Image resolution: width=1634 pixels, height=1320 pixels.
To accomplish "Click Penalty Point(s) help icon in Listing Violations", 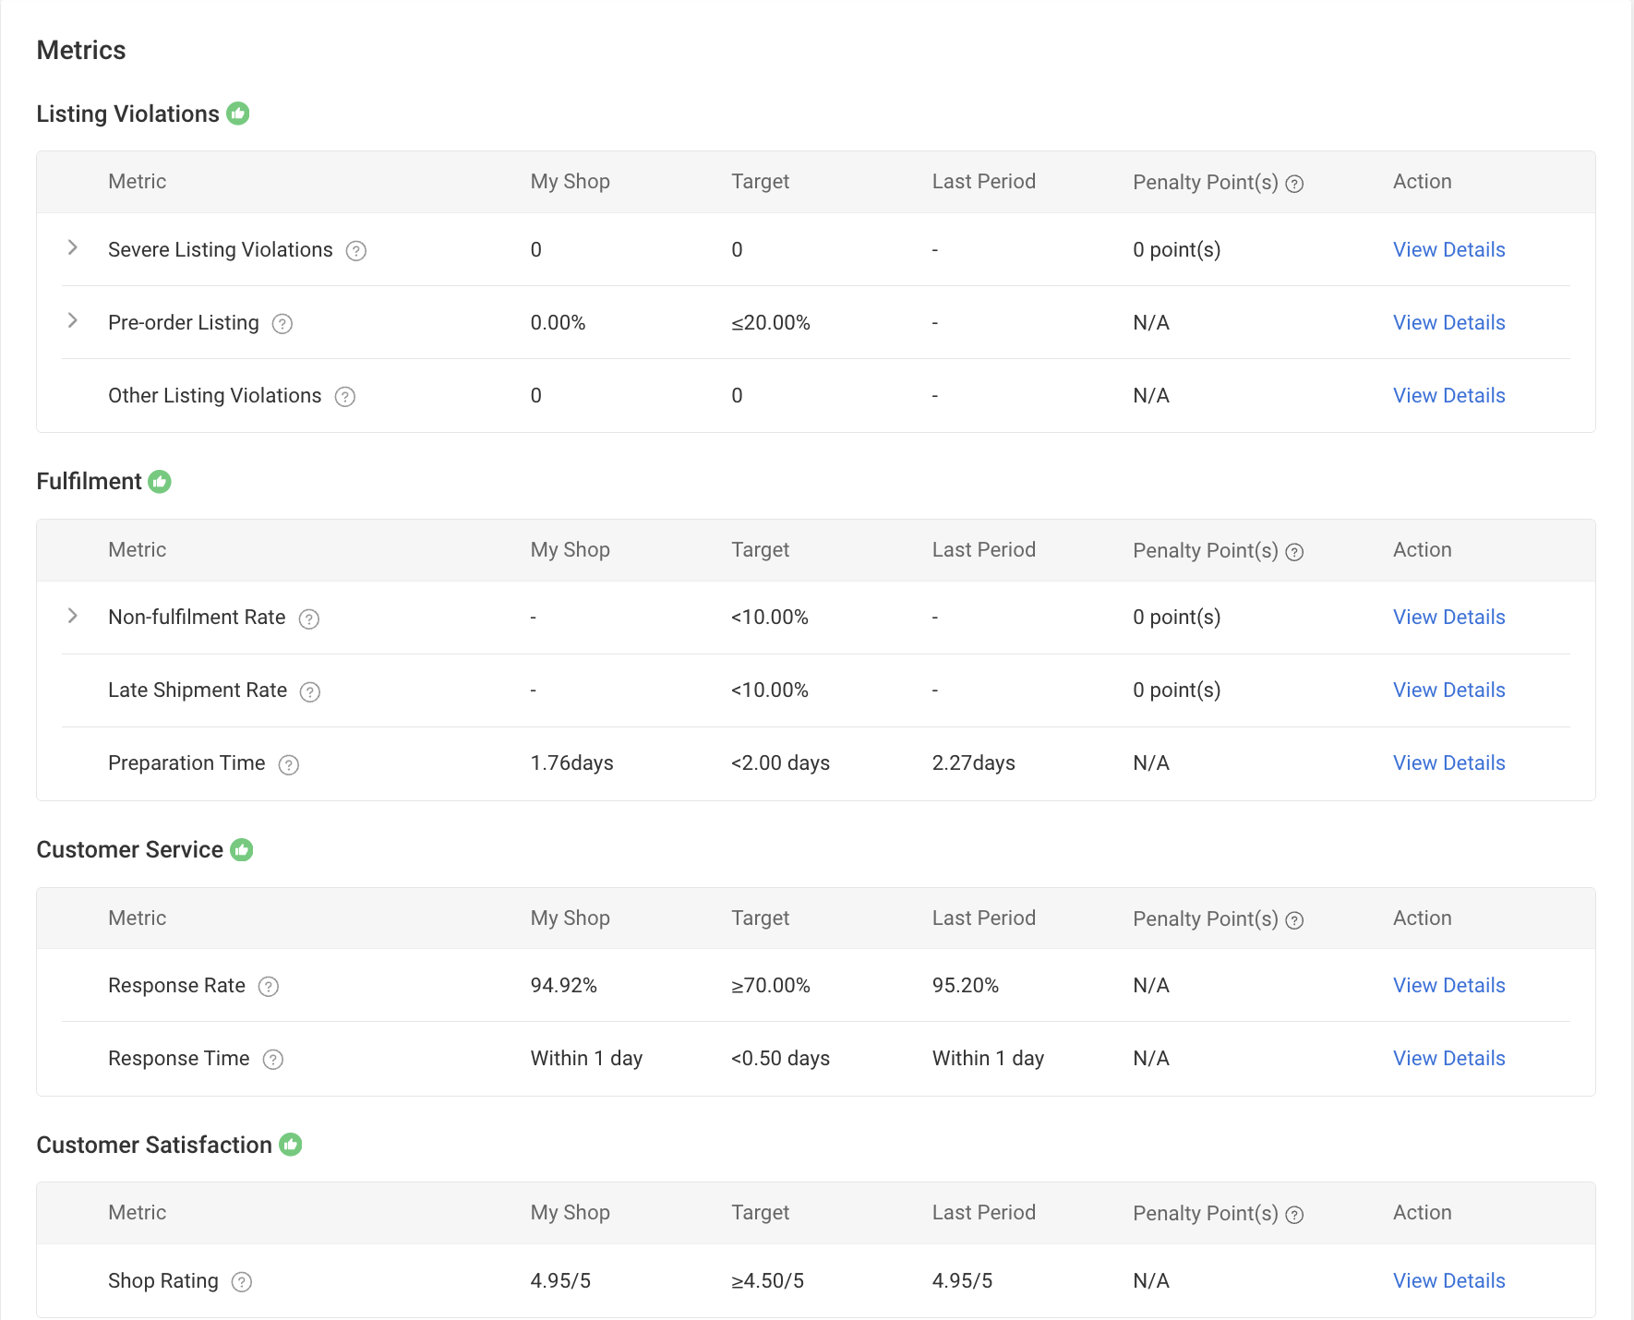I will (1295, 184).
